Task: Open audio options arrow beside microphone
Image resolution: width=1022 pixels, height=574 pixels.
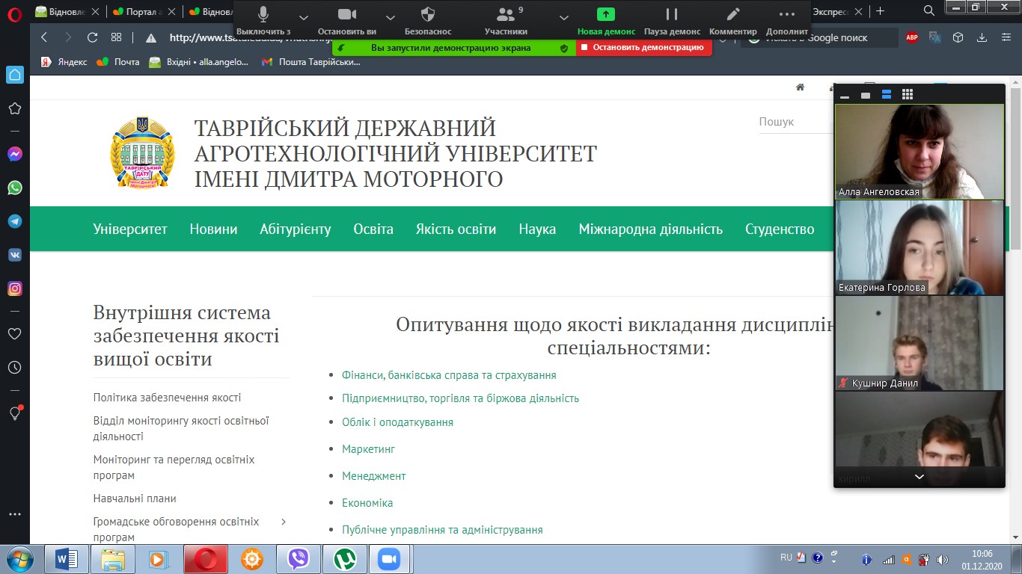Action: click(303, 17)
